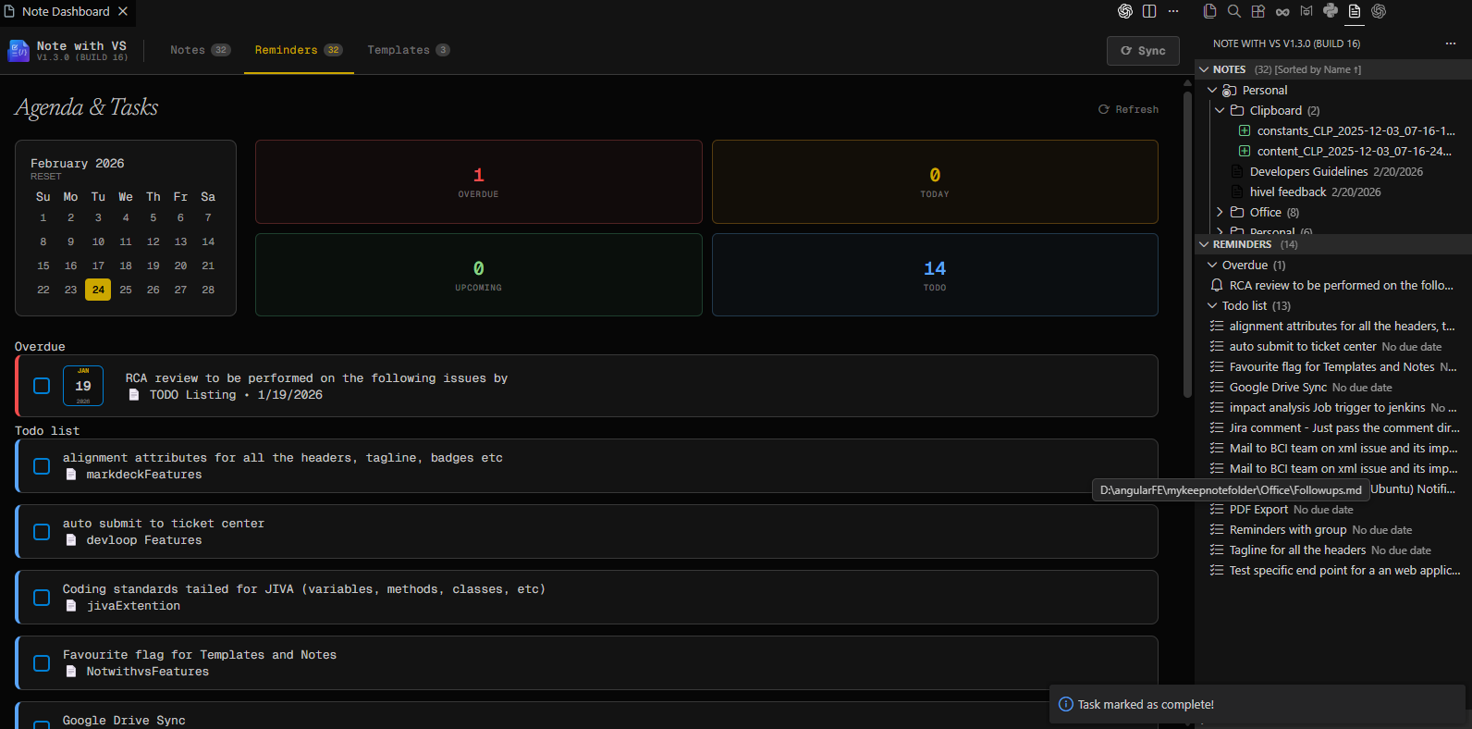Click the Jan 19 date badge
Viewport: 1472px width, 729px height.
click(x=83, y=386)
